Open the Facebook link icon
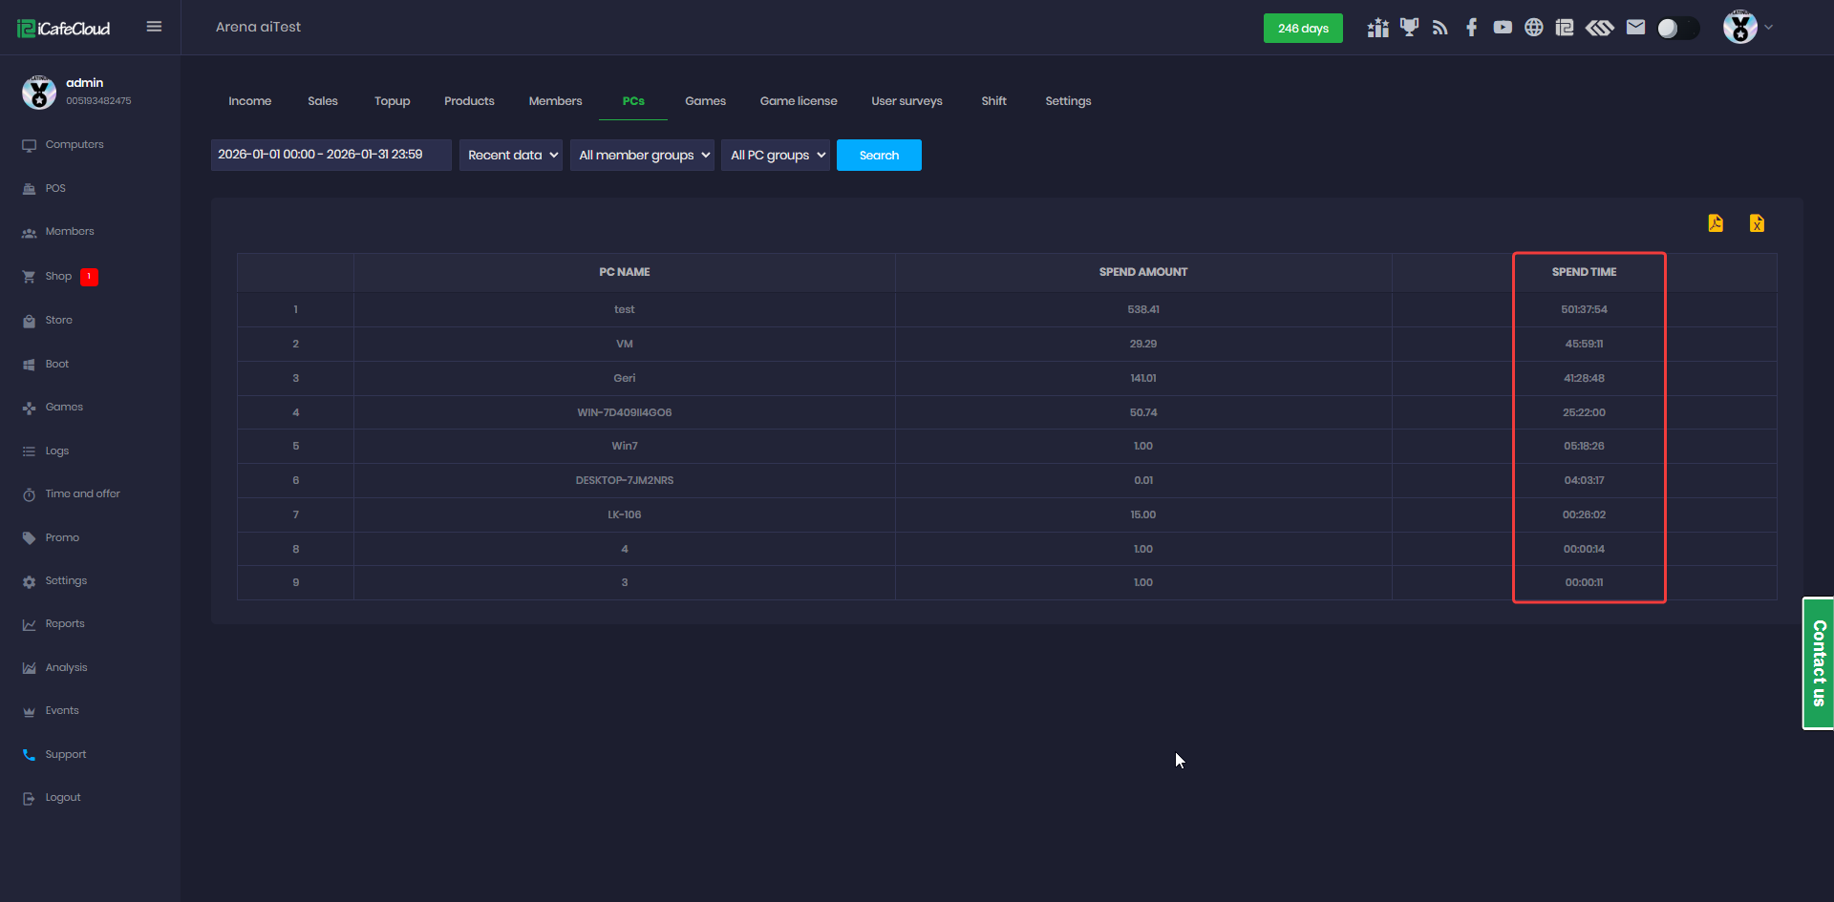The image size is (1834, 902). (x=1471, y=28)
